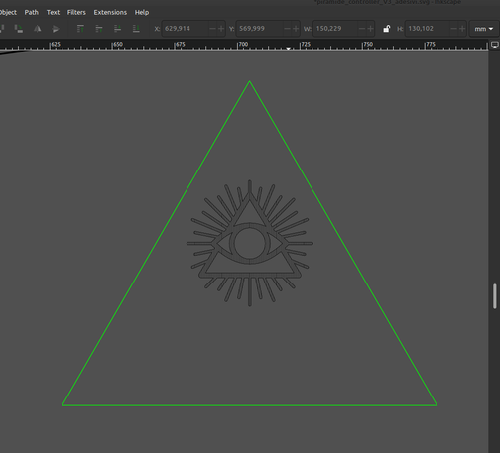Lower selection one step
This screenshot has height=453, width=500.
[x=118, y=29]
